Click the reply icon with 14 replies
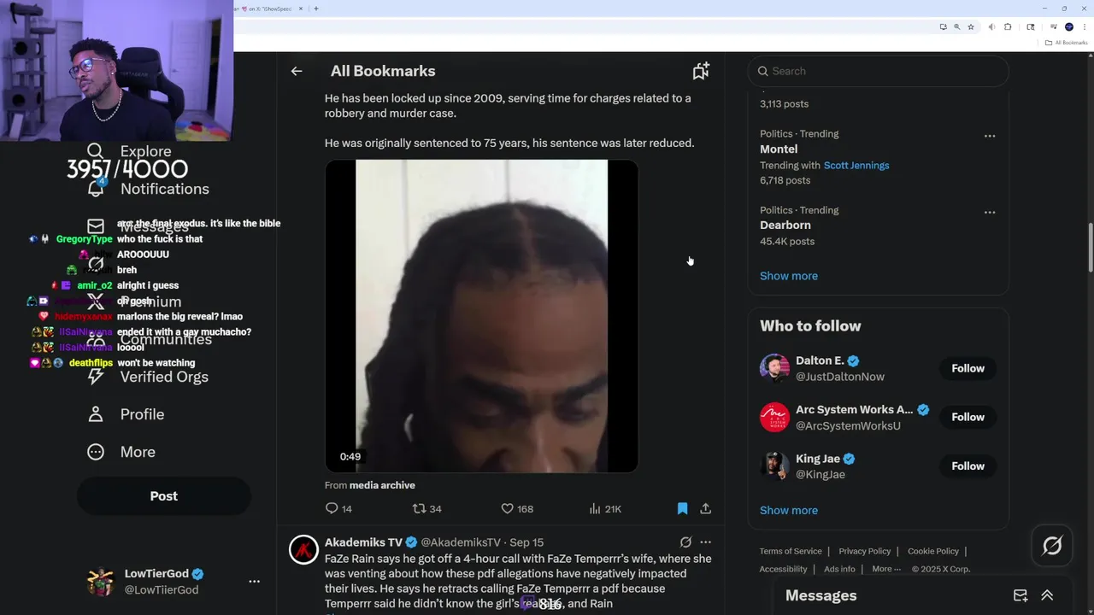1094x615 pixels. pyautogui.click(x=332, y=508)
